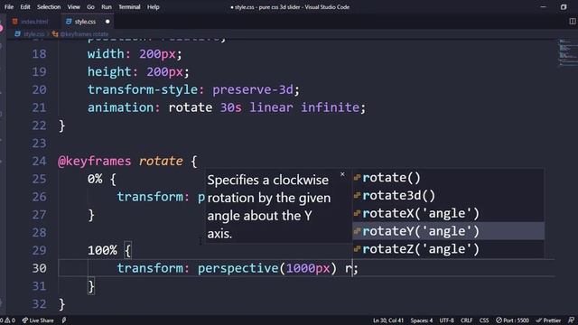The height and width of the screenshot is (325, 578).
Task: Minimize the VS Code window
Action: click(x=544, y=6)
